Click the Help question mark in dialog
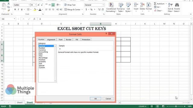The image size is (193, 108). (x=106, y=34)
